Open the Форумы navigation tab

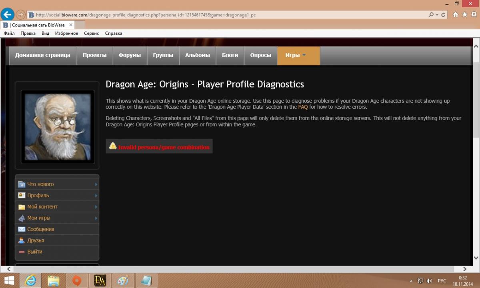[130, 56]
